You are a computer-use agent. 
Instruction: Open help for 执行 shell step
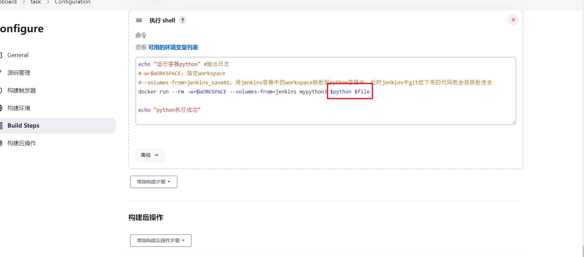[x=182, y=20]
